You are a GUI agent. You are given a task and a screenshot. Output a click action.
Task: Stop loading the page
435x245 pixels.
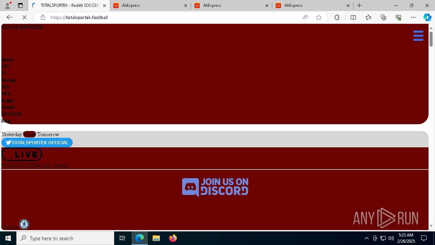pyautogui.click(x=24, y=17)
